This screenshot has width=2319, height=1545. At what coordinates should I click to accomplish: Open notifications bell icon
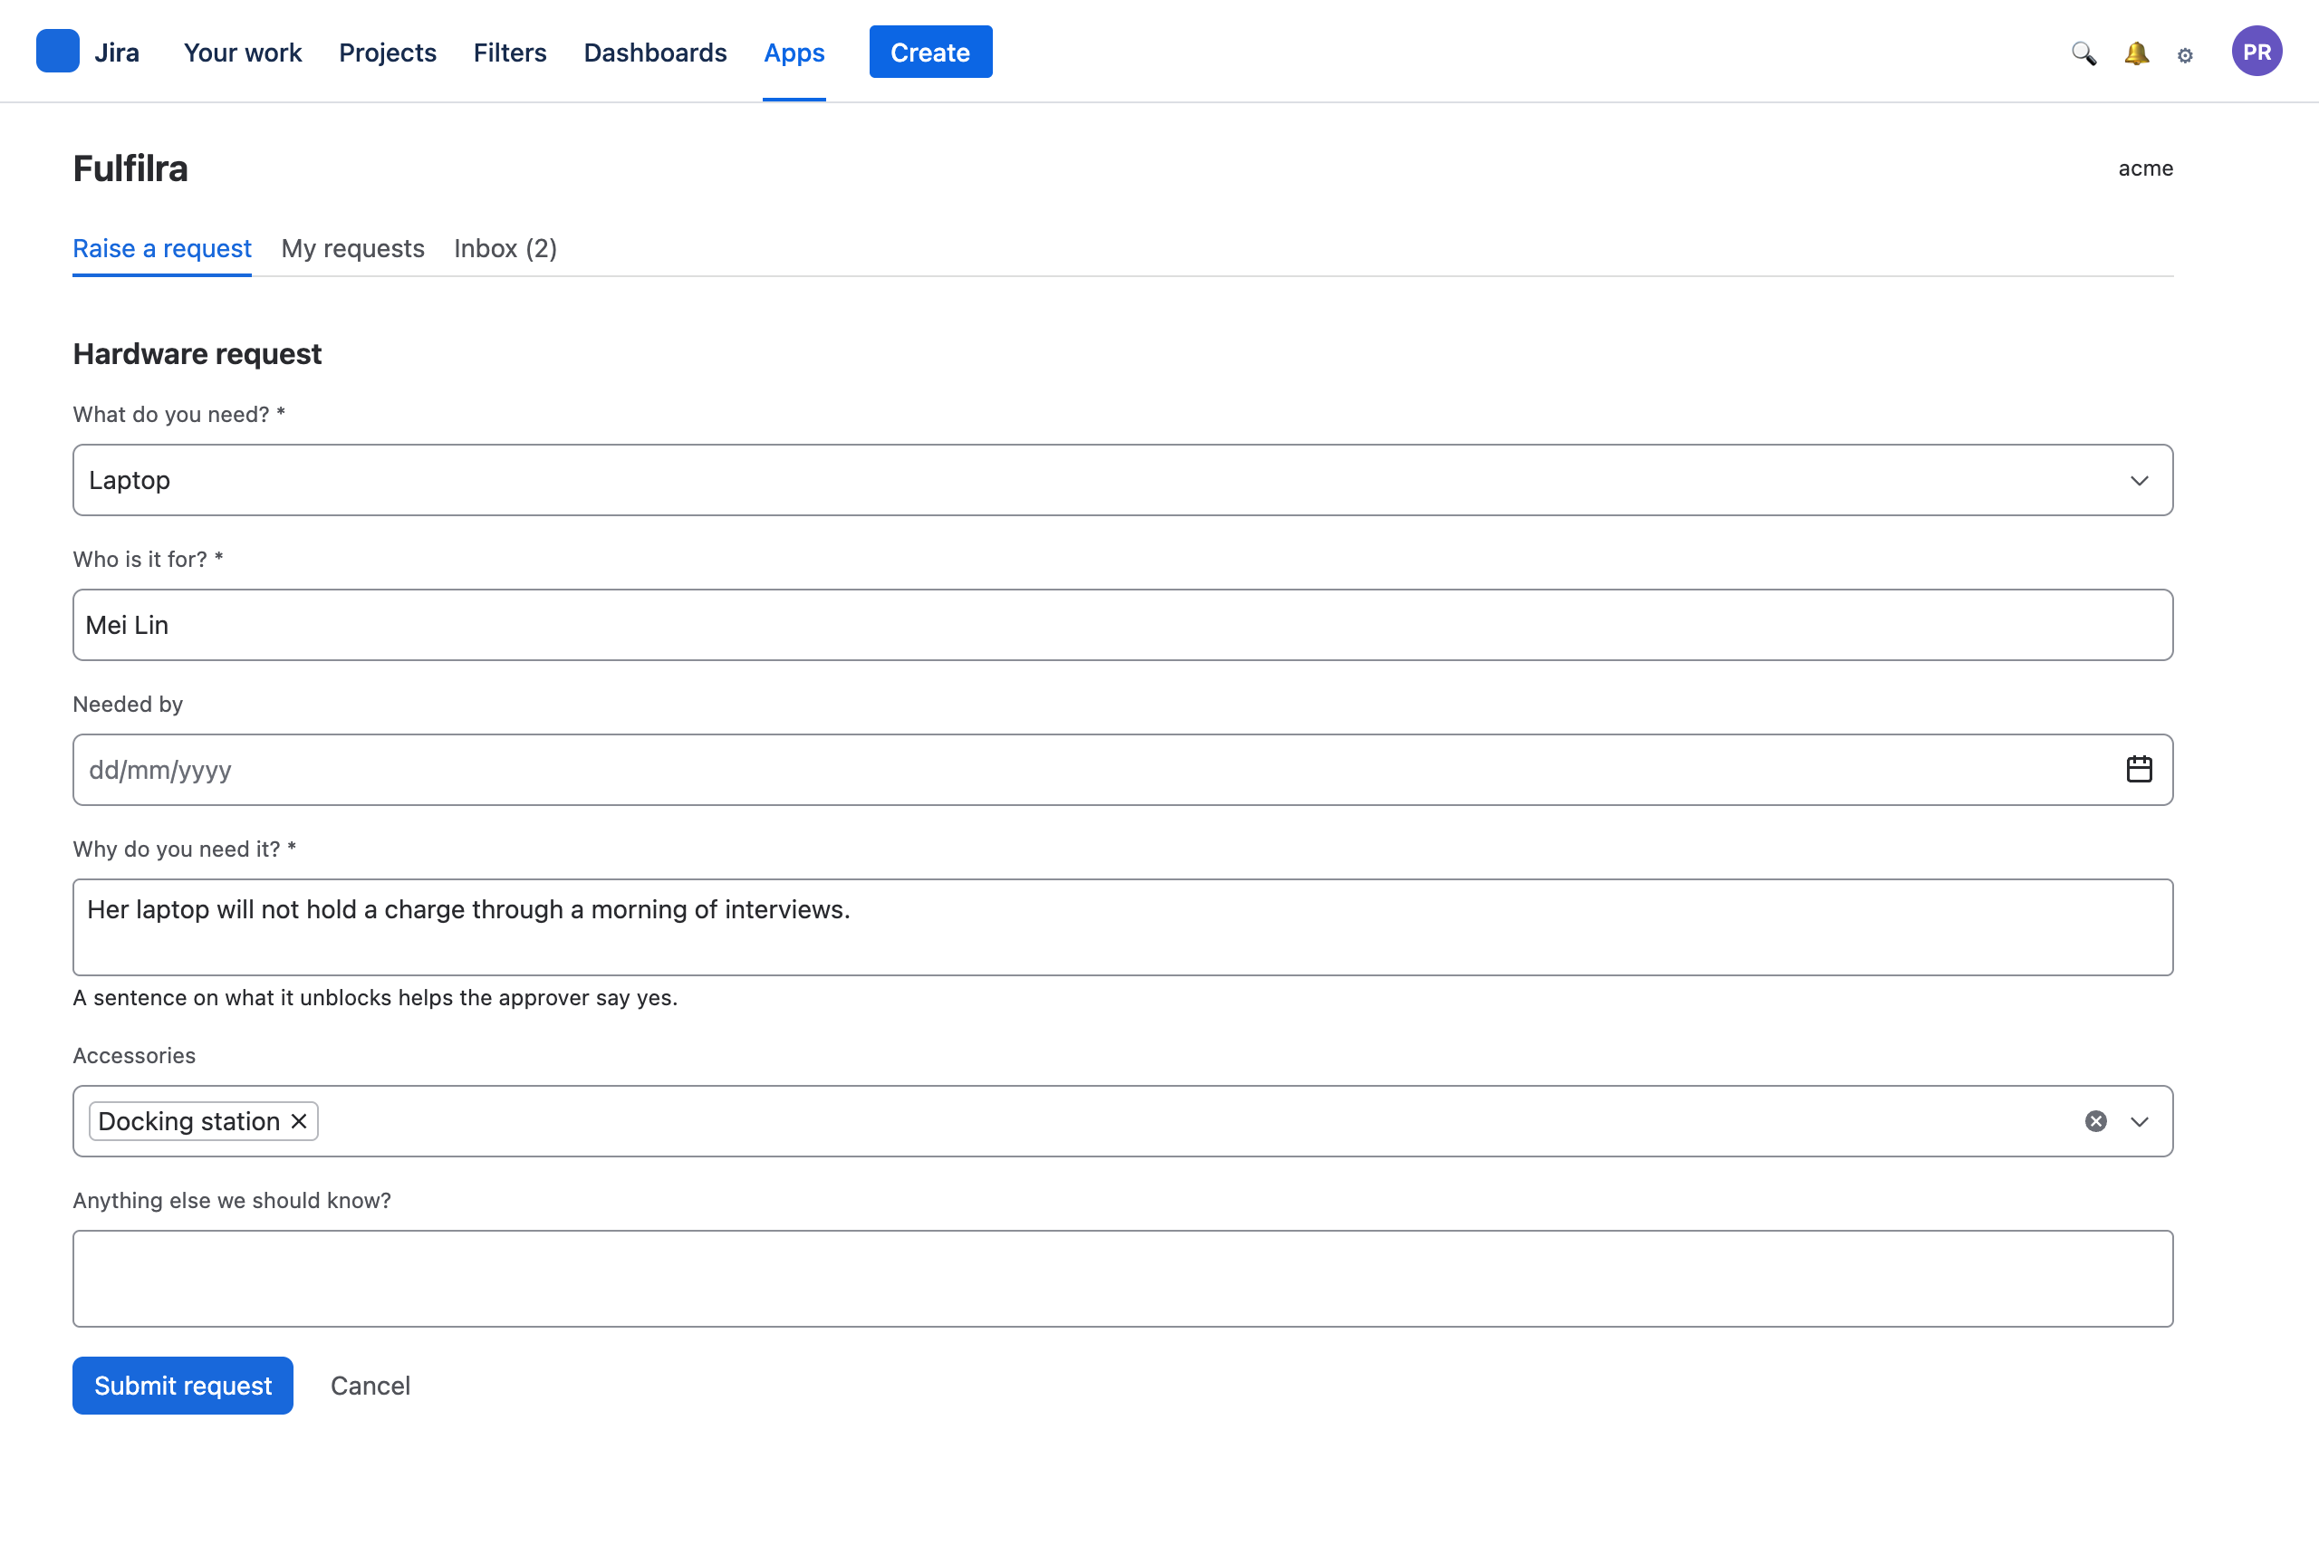point(2136,53)
